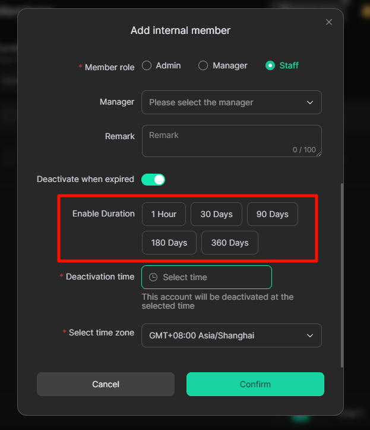Close the Add internal member dialog
The image size is (370, 430).
[x=329, y=23]
